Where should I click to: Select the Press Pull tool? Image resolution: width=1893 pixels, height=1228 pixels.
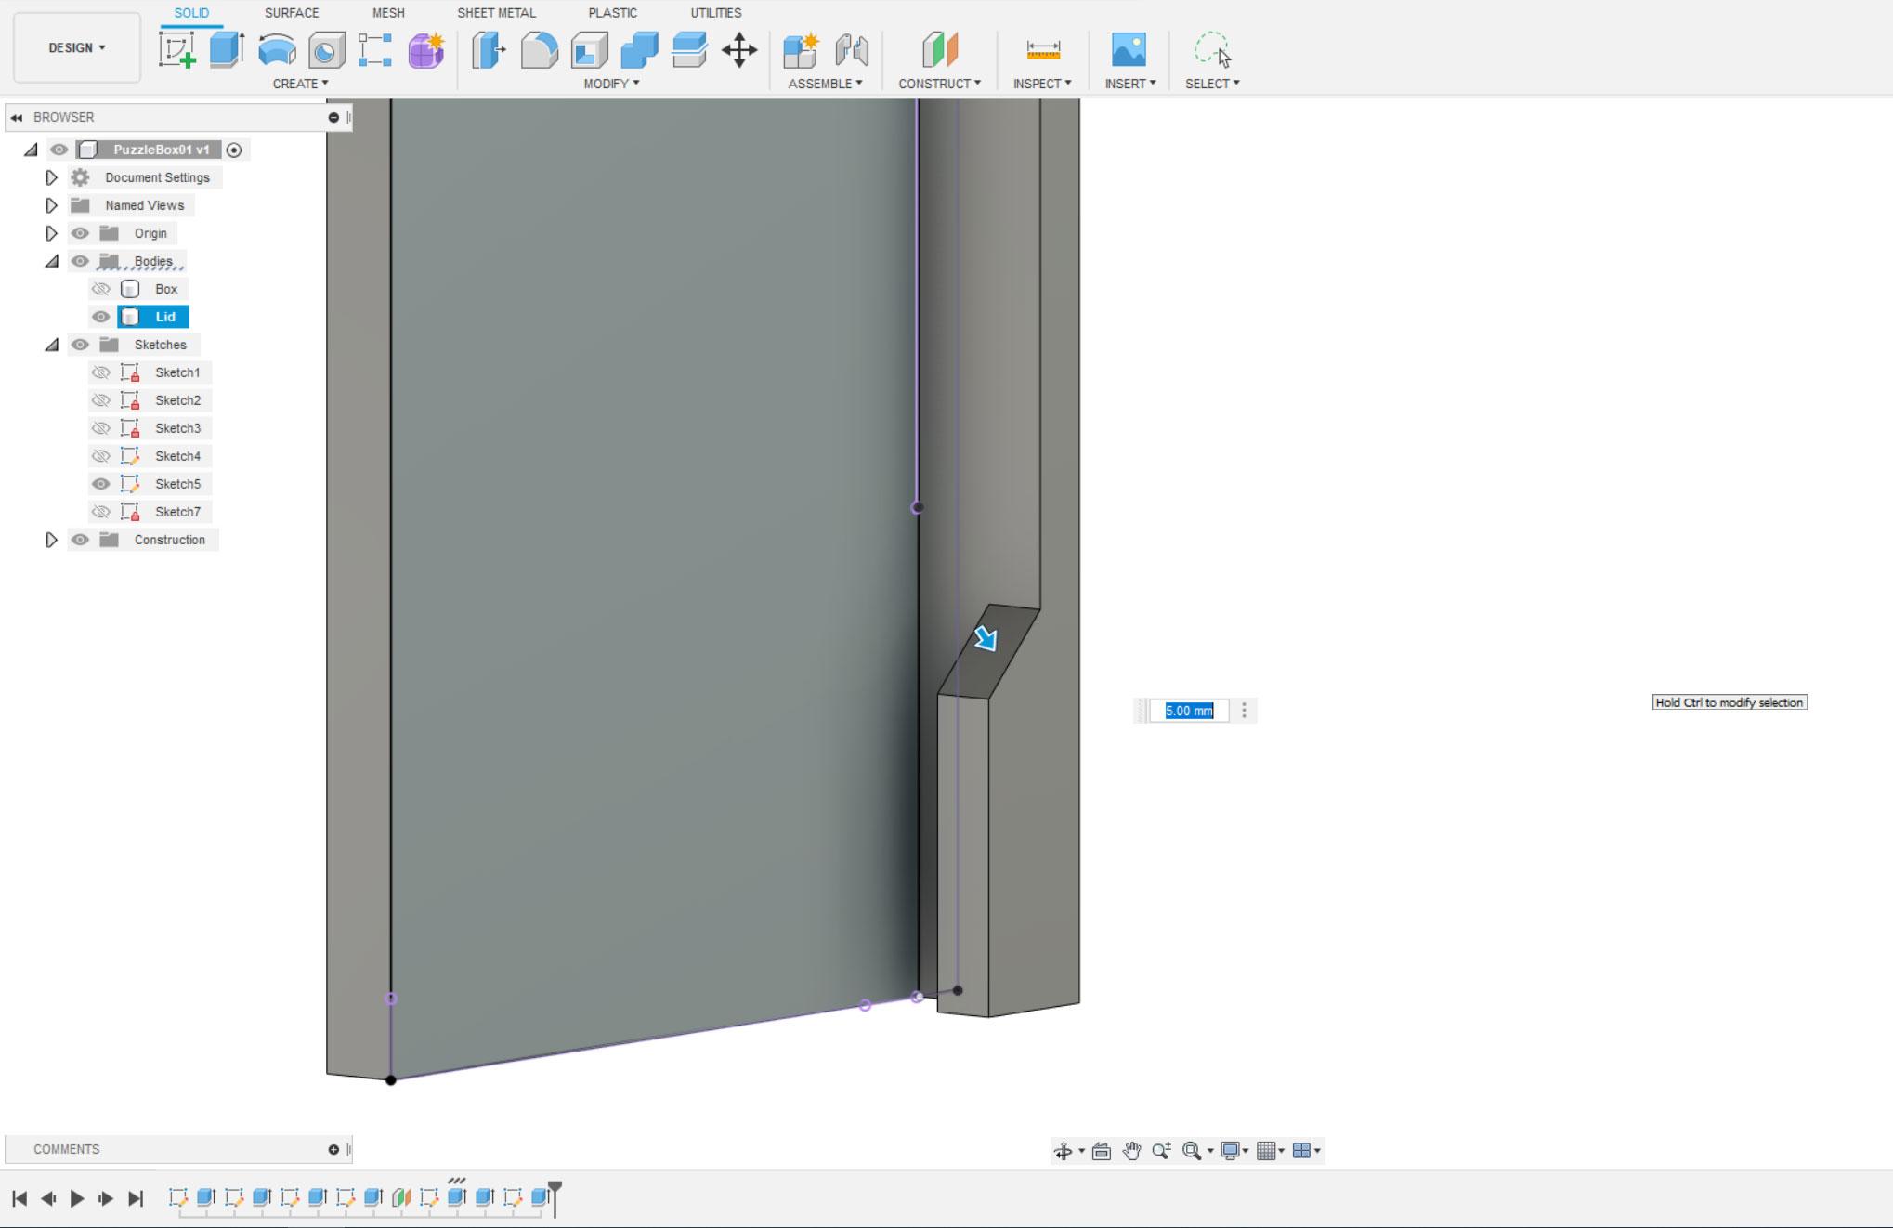click(489, 50)
